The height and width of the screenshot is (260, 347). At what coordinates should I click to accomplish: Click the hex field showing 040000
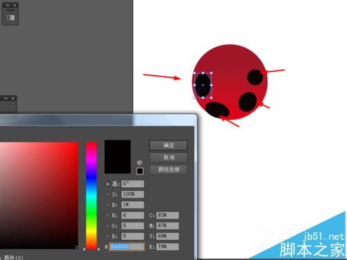point(127,247)
